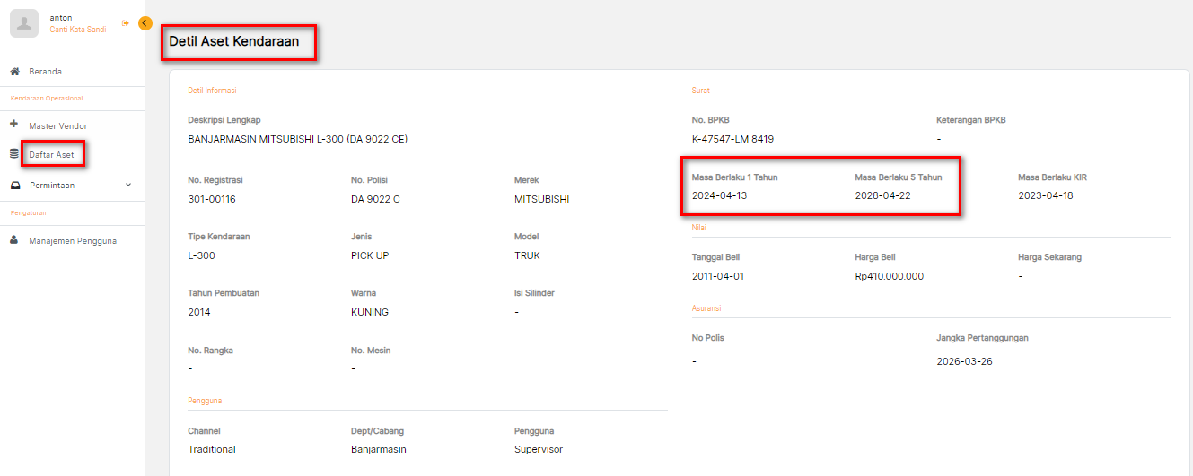Viewport: 1193px width, 476px height.
Task: Select the Daftar Aset menu item
Action: pos(51,155)
